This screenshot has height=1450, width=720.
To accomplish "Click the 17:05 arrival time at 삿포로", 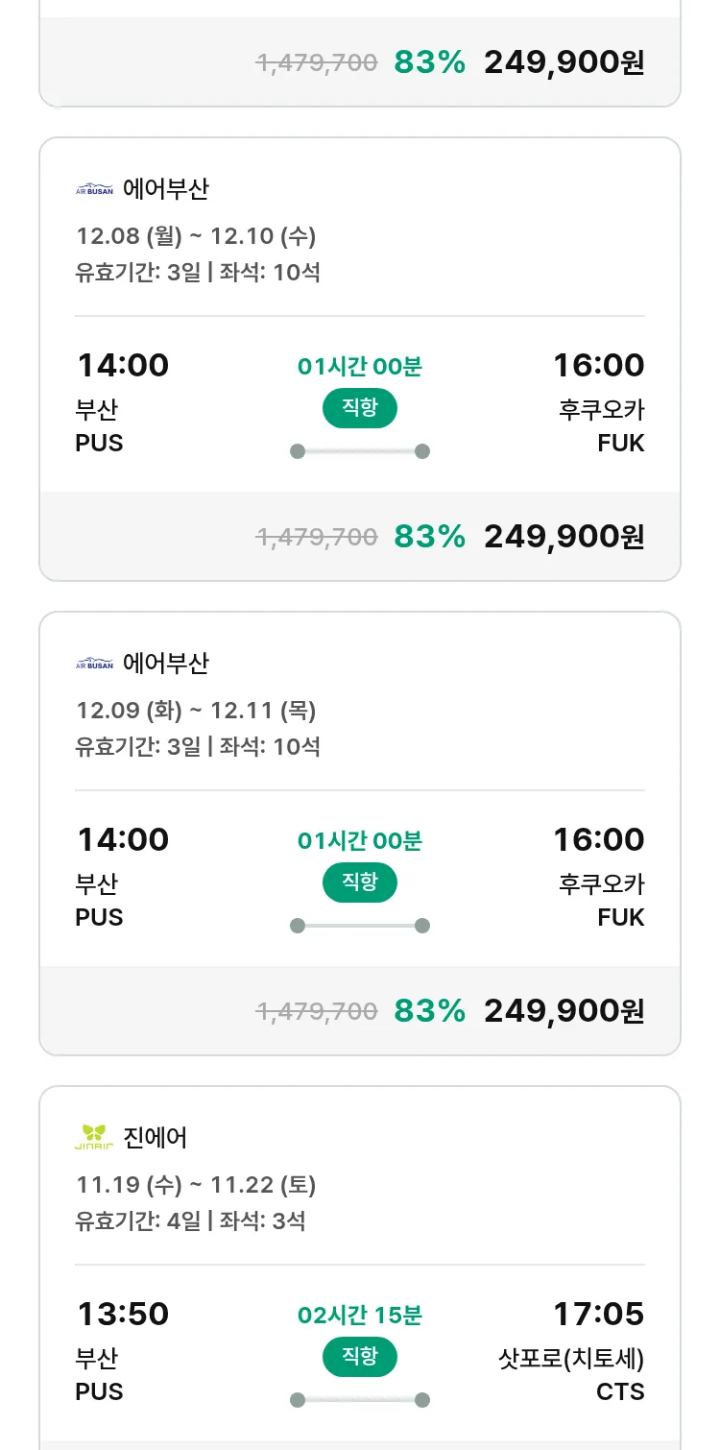I will click(598, 1314).
